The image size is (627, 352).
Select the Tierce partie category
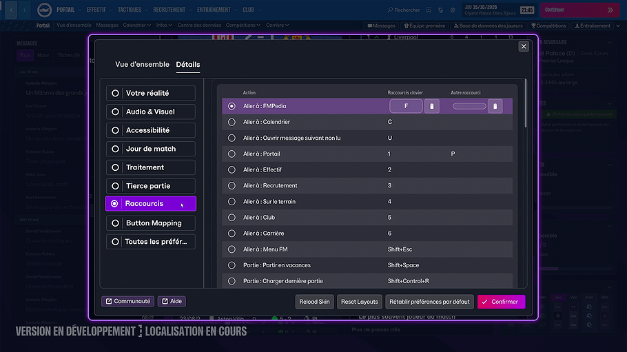click(x=151, y=186)
